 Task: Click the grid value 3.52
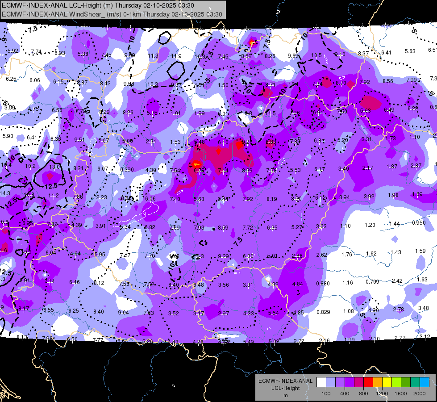click(173, 313)
